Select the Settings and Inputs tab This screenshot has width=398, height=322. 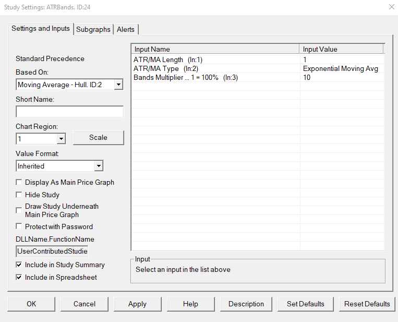click(41, 29)
